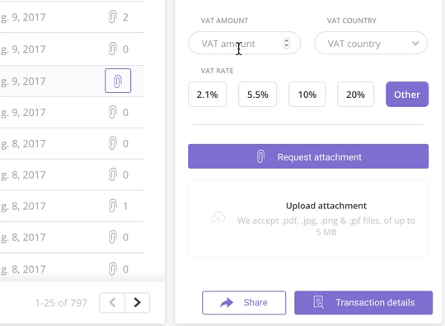Image resolution: width=445 pixels, height=326 pixels.
Task: Open attachments of row showing 2 attachments
Action: pos(113,17)
